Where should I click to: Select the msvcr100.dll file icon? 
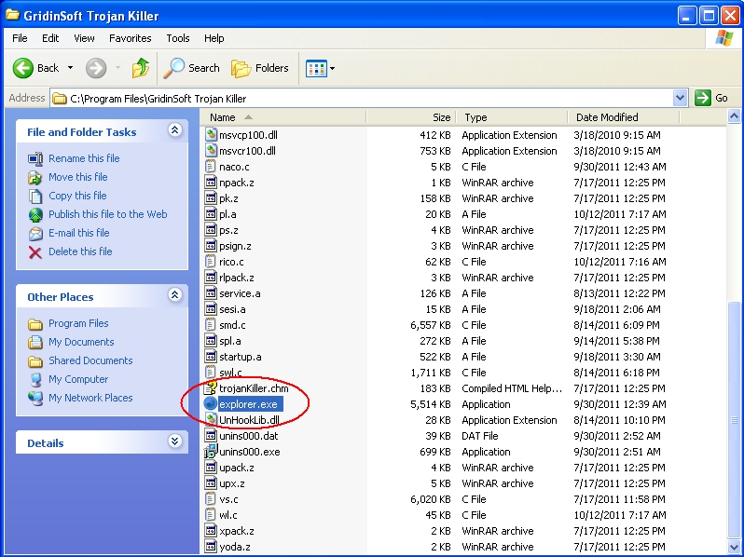click(211, 151)
